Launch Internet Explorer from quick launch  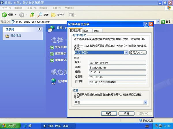25,126
